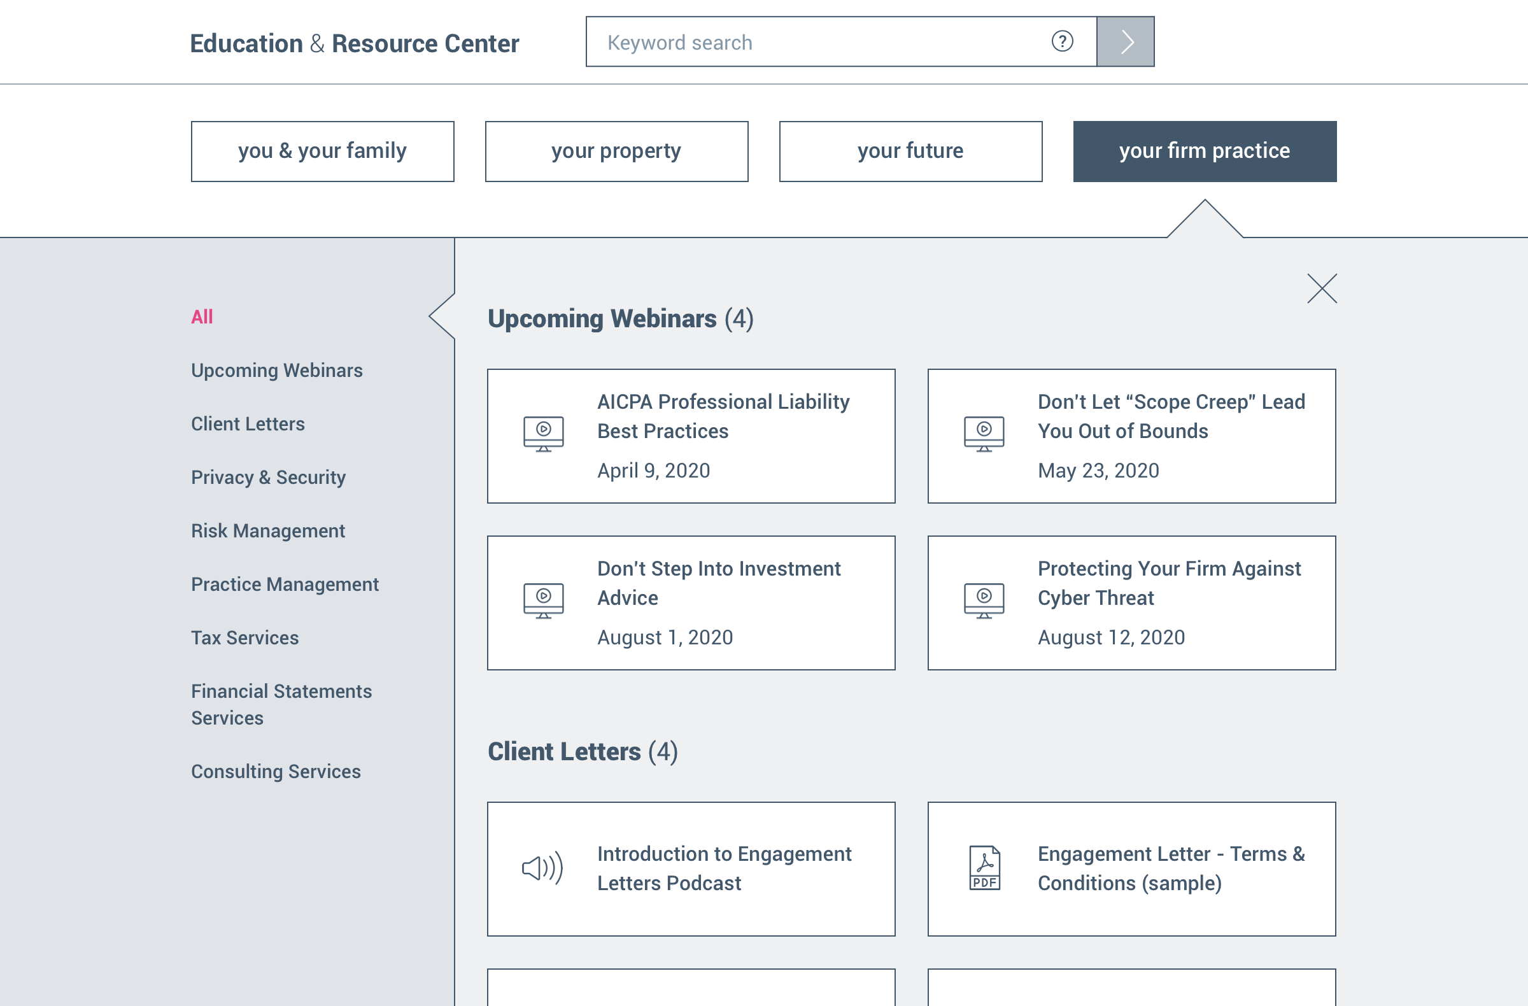Click webinar icon on Scope Creep card

pyautogui.click(x=984, y=434)
